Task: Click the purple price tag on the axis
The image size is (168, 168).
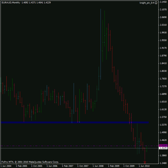Action: tap(163, 146)
